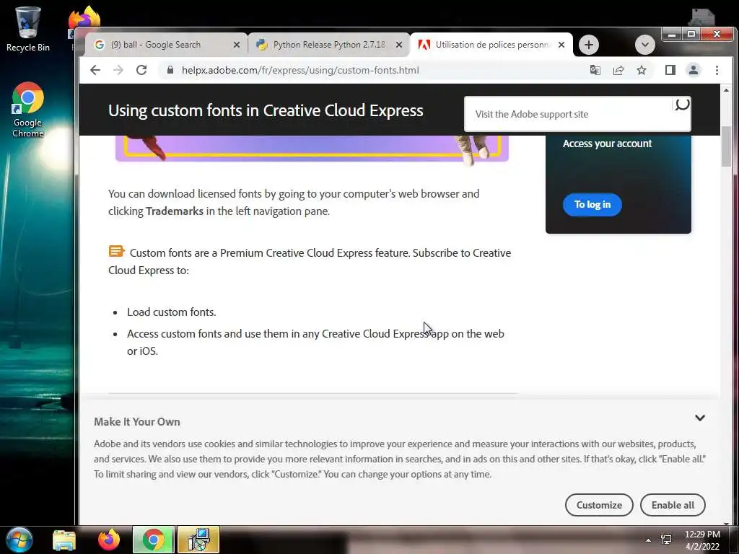Click the Make It Your Own heading
739x554 pixels.
136,421
